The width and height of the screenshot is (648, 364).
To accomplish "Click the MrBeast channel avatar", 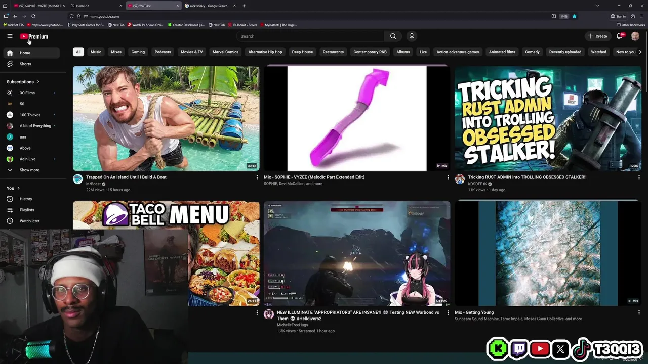I will tap(78, 179).
